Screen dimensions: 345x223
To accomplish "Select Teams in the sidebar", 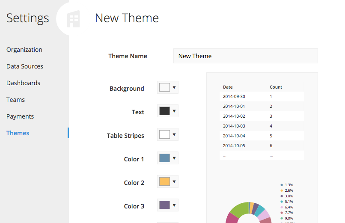I will click(x=15, y=100).
